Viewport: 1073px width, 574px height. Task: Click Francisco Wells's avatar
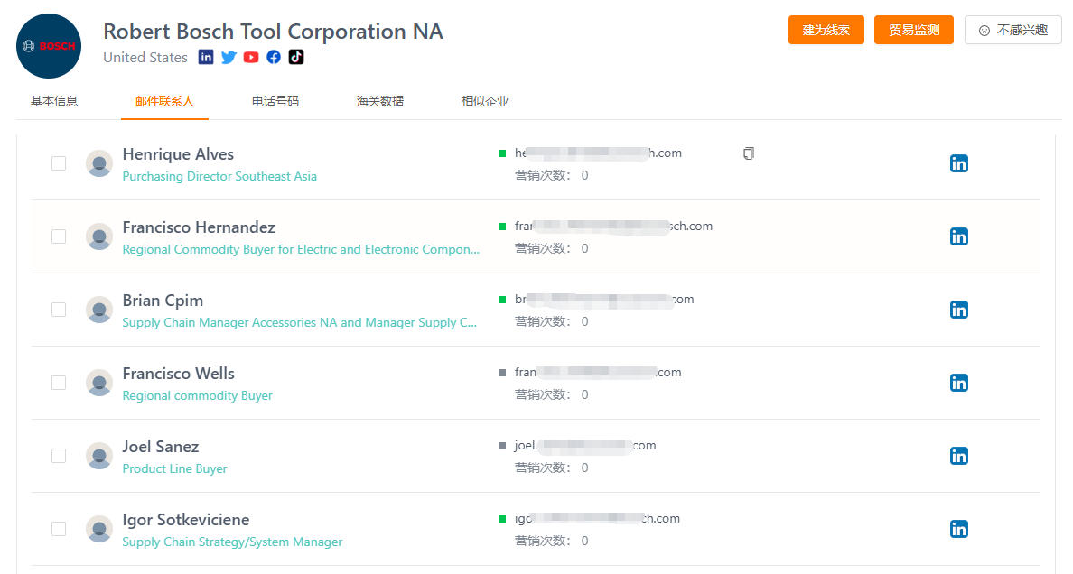coord(99,384)
